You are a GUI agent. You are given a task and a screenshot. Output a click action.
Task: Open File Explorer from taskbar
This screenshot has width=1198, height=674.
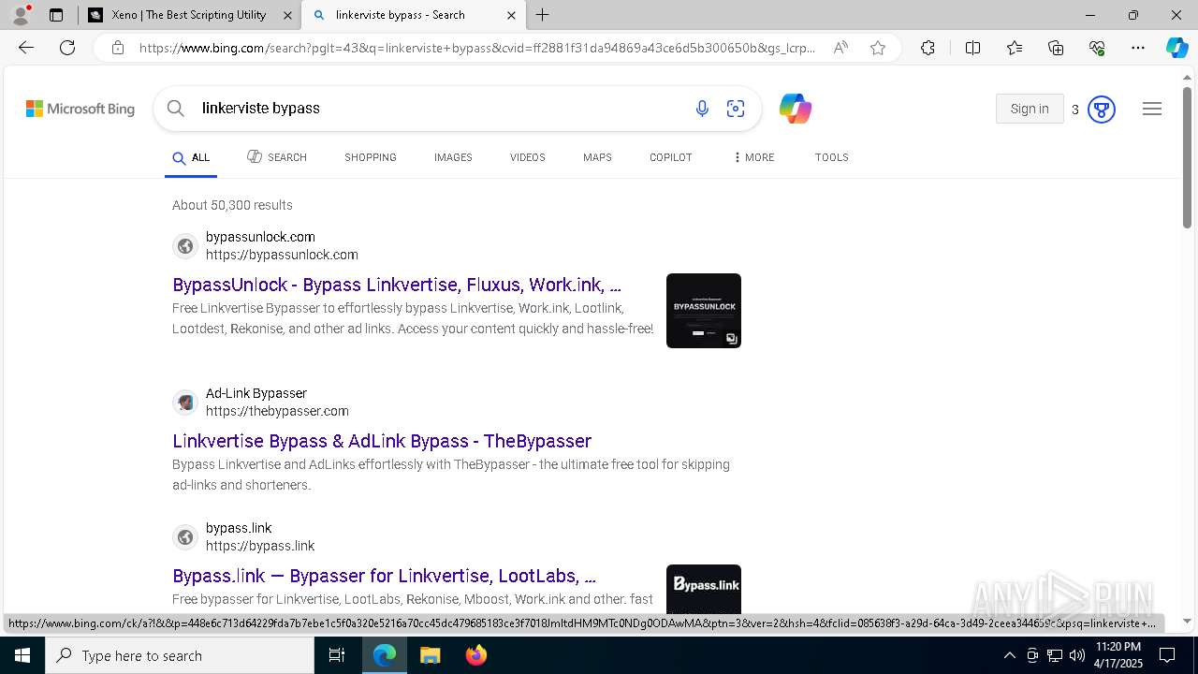click(x=431, y=655)
